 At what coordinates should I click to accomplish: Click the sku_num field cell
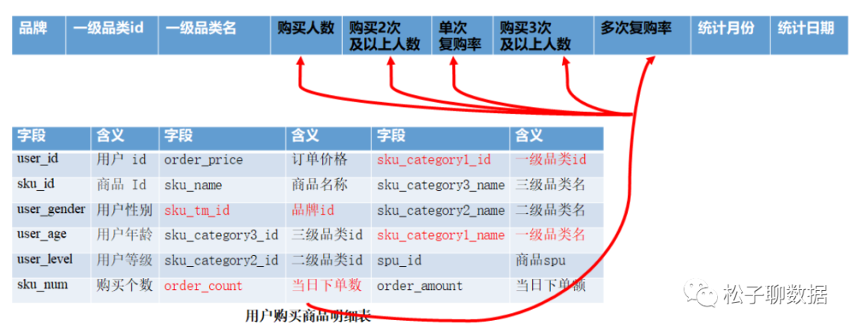point(51,290)
